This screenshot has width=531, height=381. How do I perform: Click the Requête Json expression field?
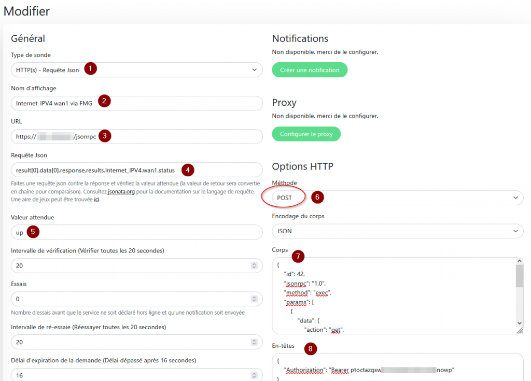pos(136,170)
